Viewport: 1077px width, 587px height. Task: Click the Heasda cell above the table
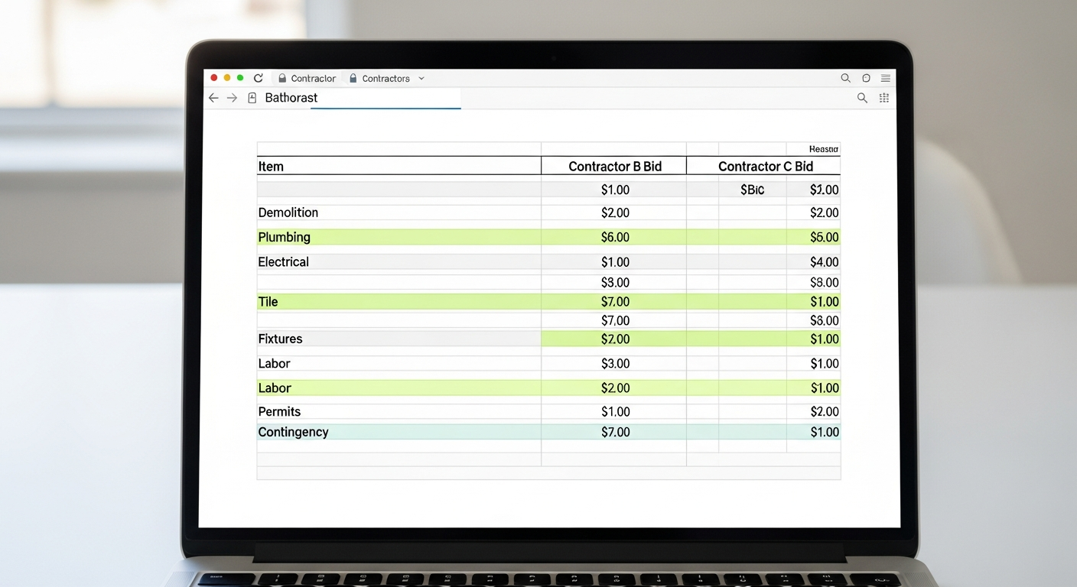pos(824,149)
